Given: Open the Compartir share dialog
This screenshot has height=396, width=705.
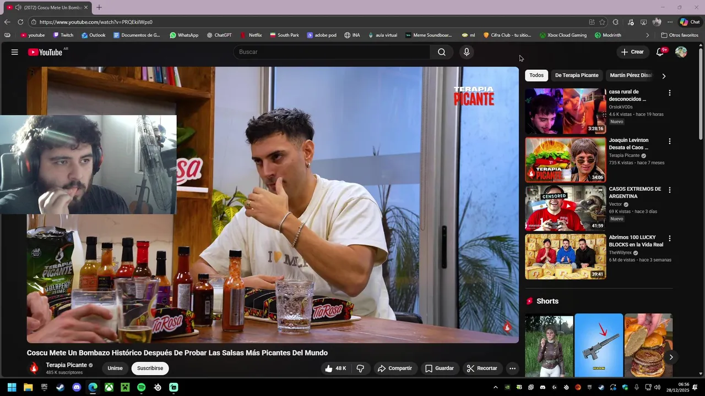Looking at the screenshot, I should pos(395,369).
